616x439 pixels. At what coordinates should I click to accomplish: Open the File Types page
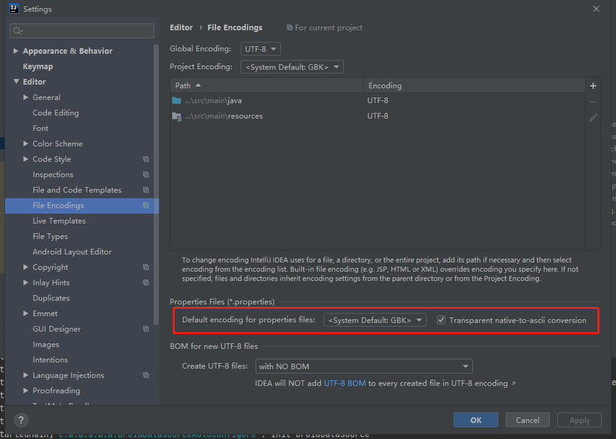[50, 236]
